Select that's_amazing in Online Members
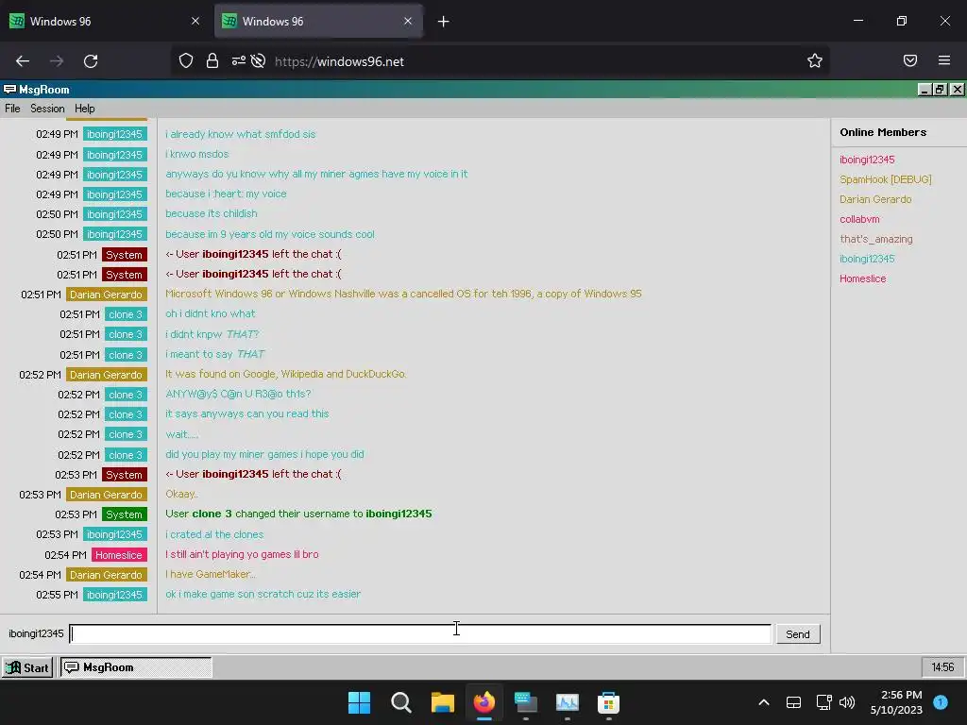The width and height of the screenshot is (967, 725). [875, 239]
